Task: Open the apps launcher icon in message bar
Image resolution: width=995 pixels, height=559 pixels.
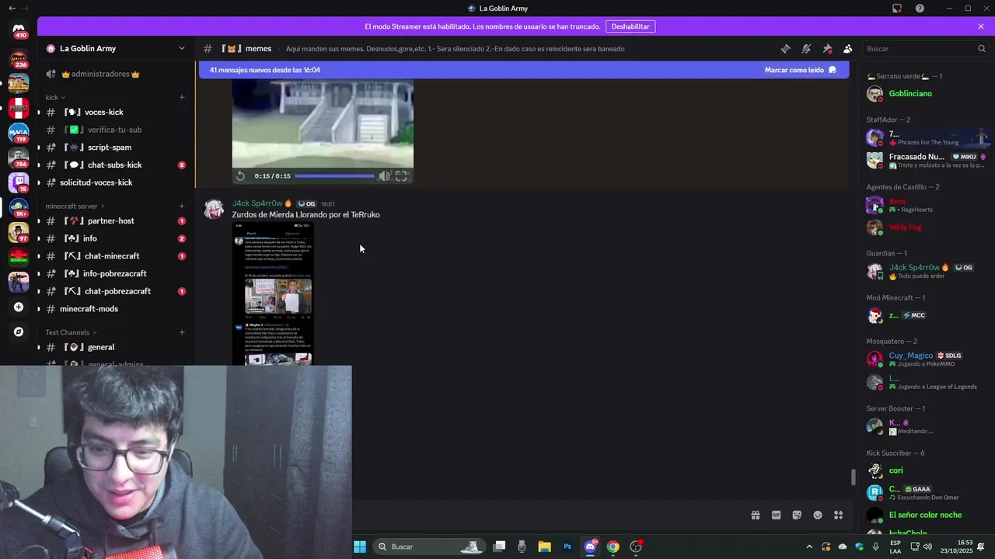Action: click(839, 515)
